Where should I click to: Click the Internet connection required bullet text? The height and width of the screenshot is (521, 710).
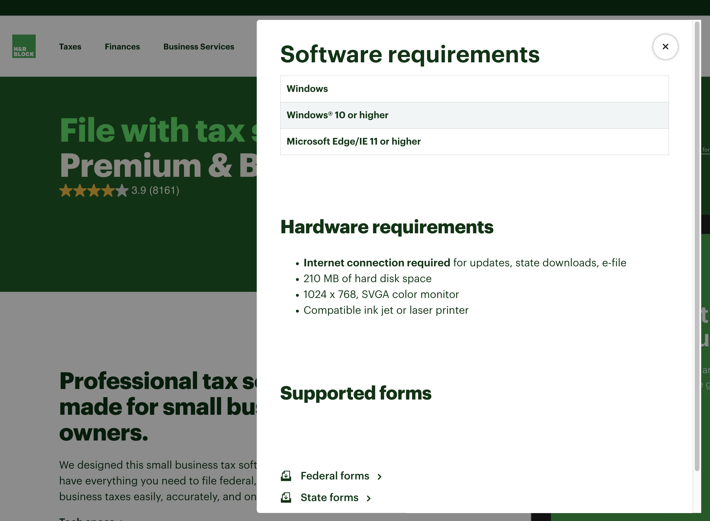(376, 263)
